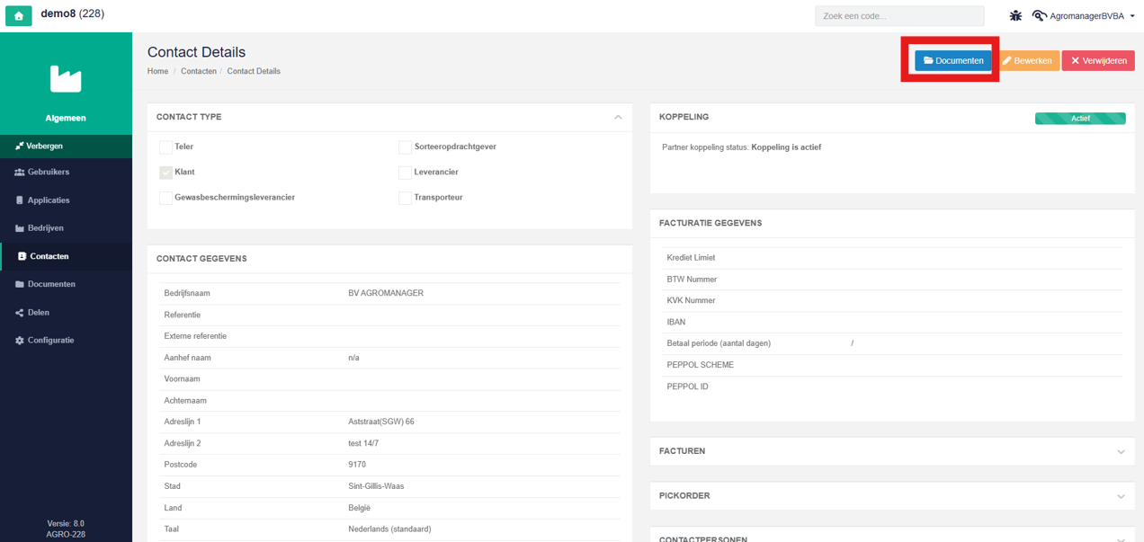Click Verbergen to hide the sidebar

[66, 146]
